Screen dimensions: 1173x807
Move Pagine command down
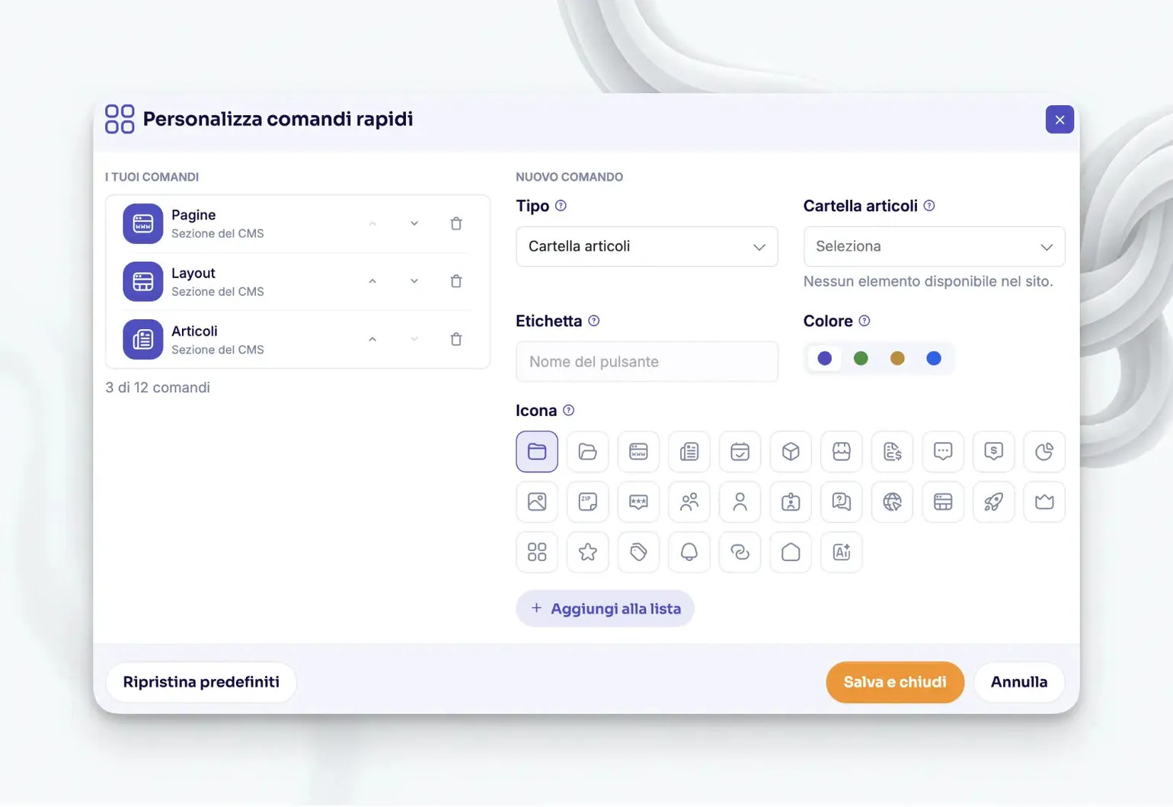click(x=414, y=223)
